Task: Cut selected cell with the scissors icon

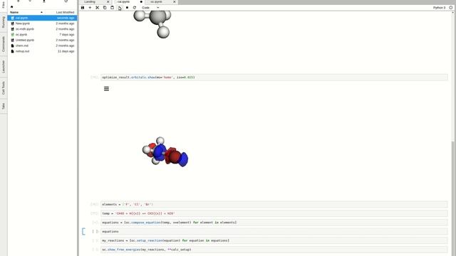Action: [98, 8]
